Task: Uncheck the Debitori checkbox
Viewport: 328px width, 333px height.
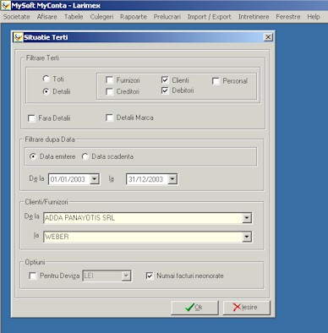Action: pyautogui.click(x=165, y=90)
